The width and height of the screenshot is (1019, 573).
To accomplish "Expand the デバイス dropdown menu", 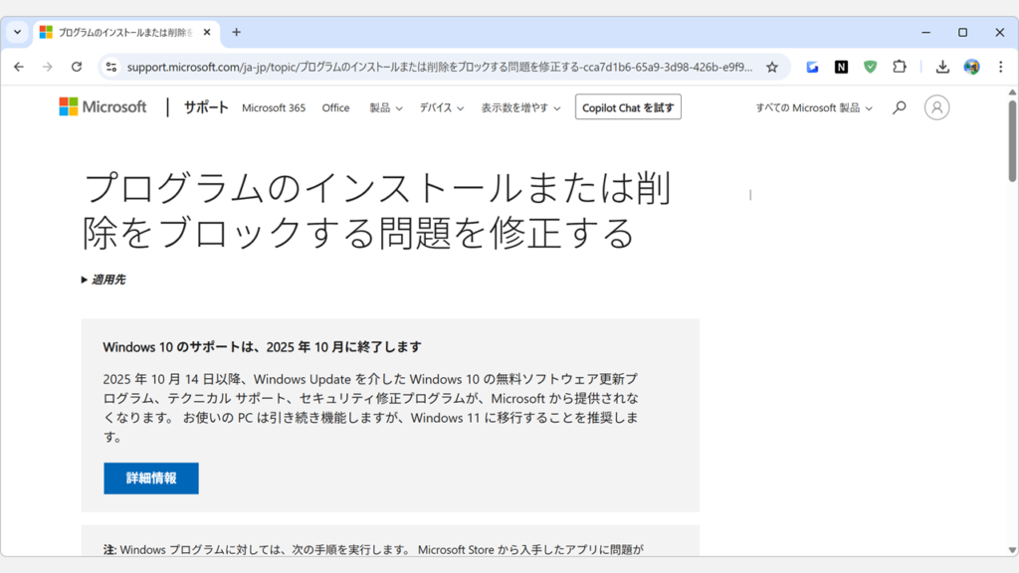I will point(441,107).
